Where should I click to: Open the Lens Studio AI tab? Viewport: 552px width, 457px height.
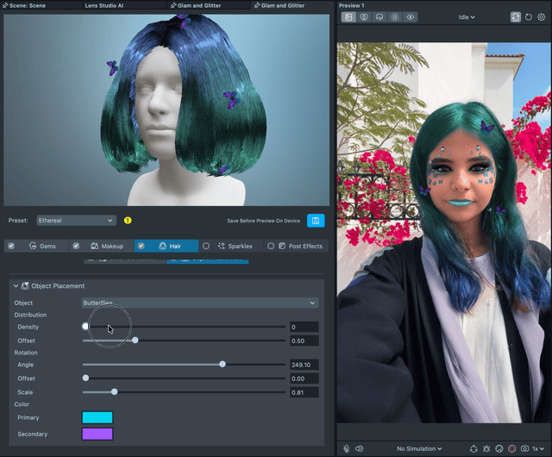[x=103, y=5]
